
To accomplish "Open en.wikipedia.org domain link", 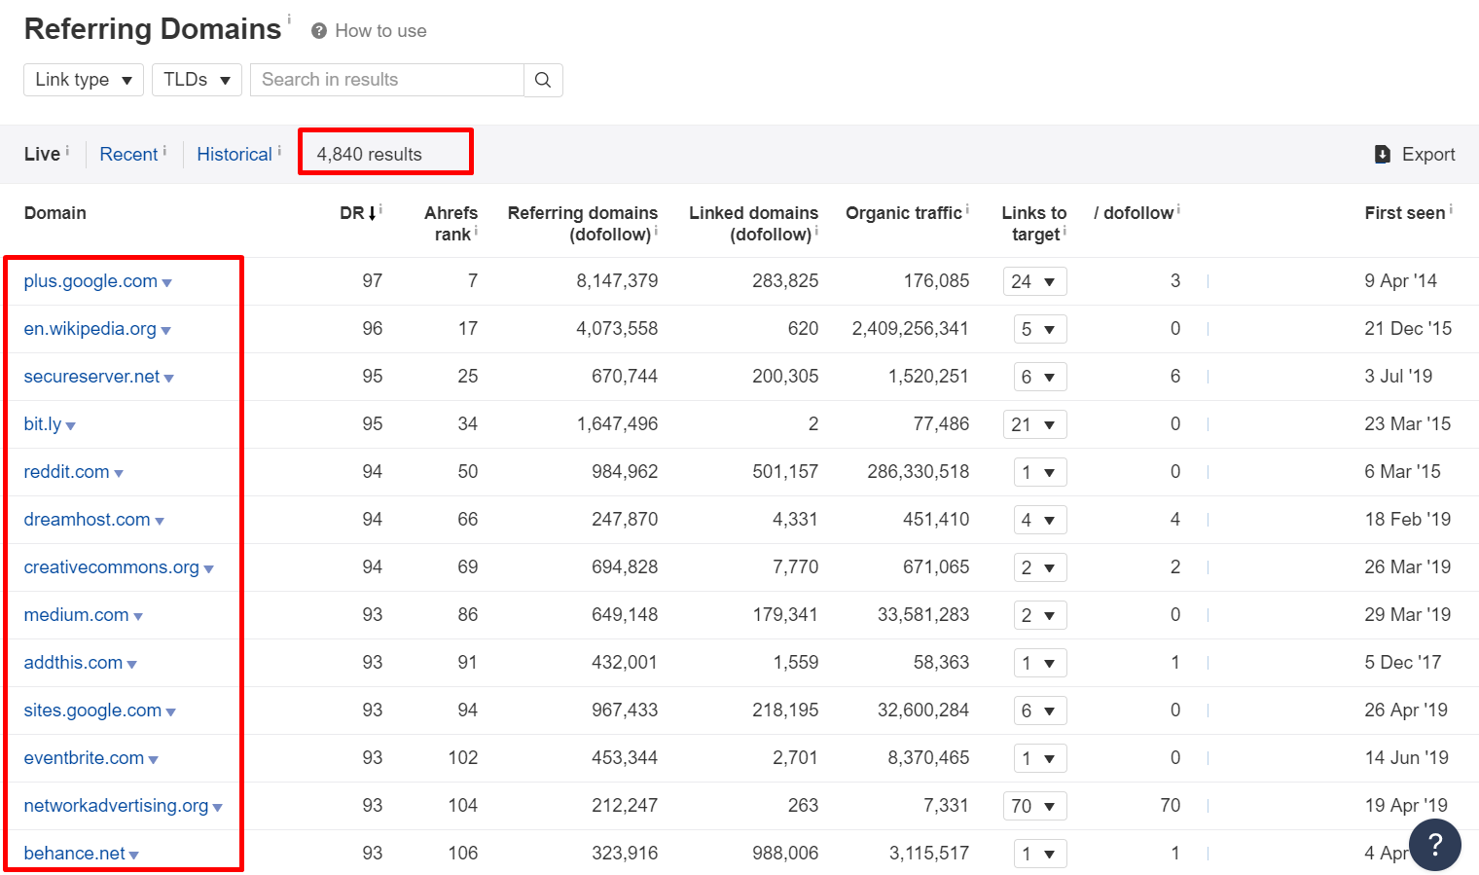I will (90, 329).
